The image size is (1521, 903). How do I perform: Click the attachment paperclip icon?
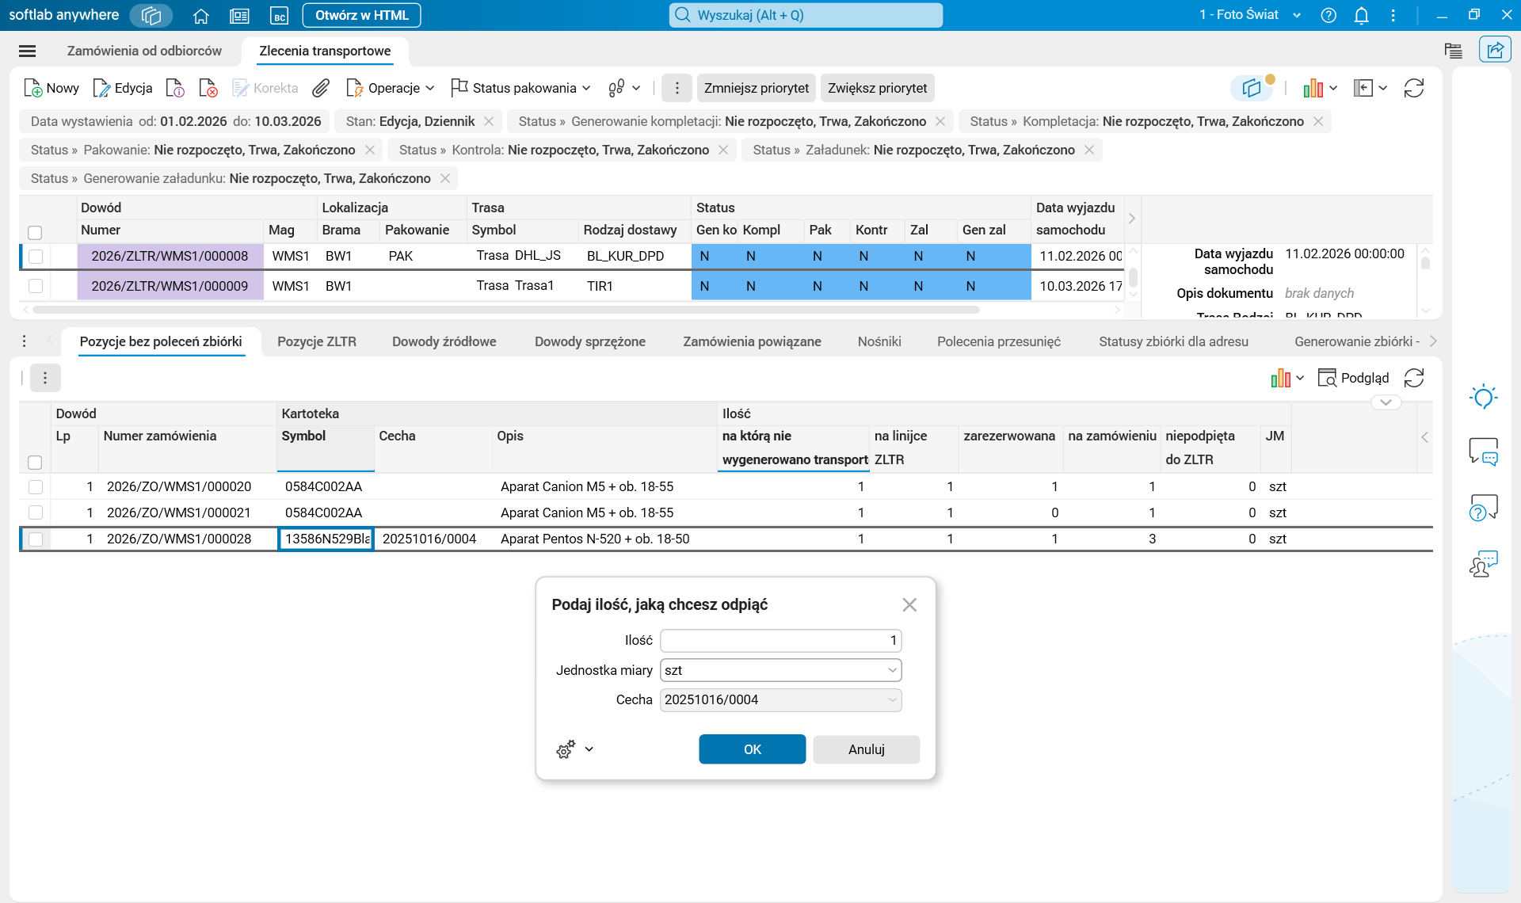coord(321,88)
